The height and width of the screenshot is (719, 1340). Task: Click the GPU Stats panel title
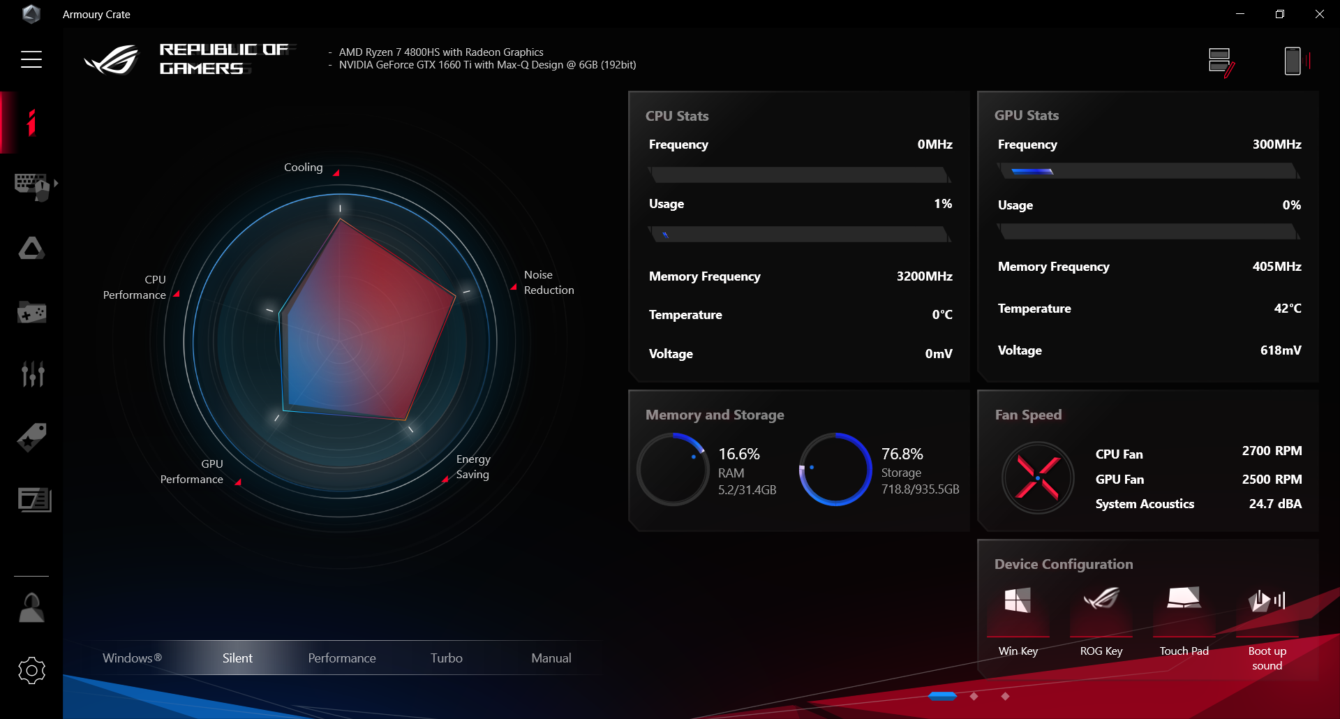pos(1027,115)
